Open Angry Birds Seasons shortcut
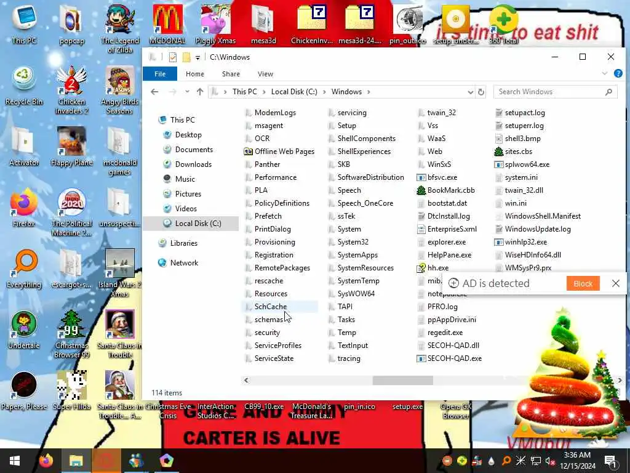630x473 pixels. [x=120, y=90]
